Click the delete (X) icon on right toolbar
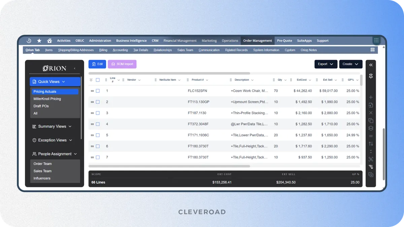Viewport: 404px width, 227px height. click(371, 113)
